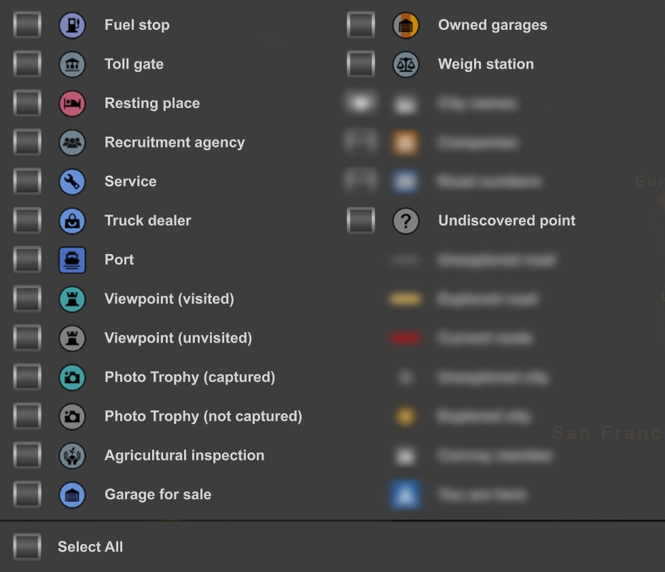Click the pink Resting place bed icon
The image size is (665, 572).
72,104
